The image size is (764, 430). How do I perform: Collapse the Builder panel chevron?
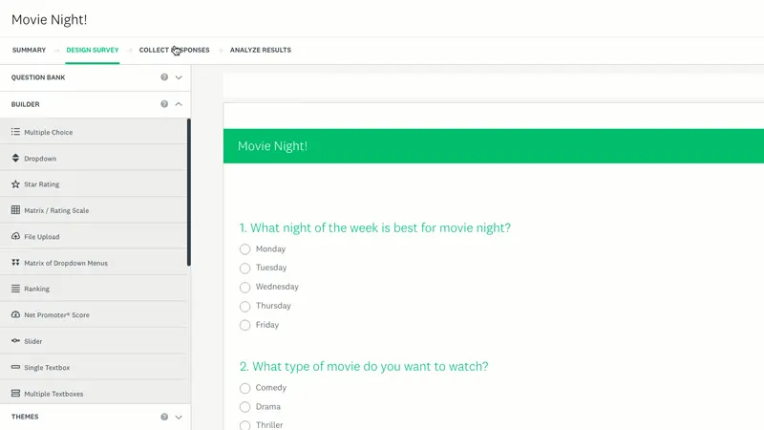pos(179,104)
